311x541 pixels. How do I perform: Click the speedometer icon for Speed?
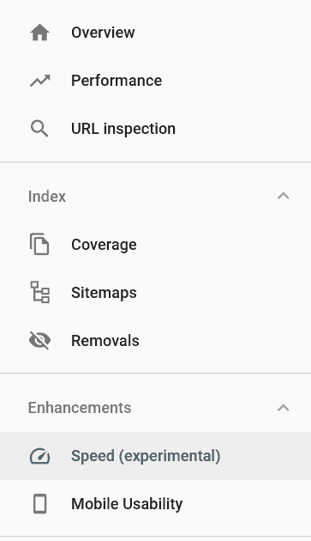coord(40,456)
